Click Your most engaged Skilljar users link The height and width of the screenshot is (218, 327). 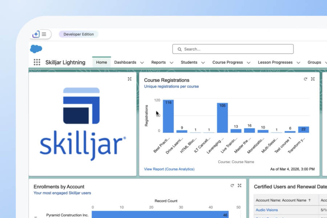tap(62, 193)
